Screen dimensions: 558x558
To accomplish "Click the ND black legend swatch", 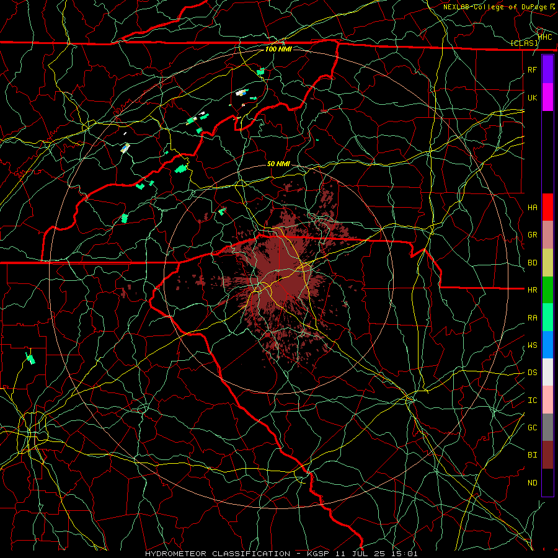I will click(547, 482).
